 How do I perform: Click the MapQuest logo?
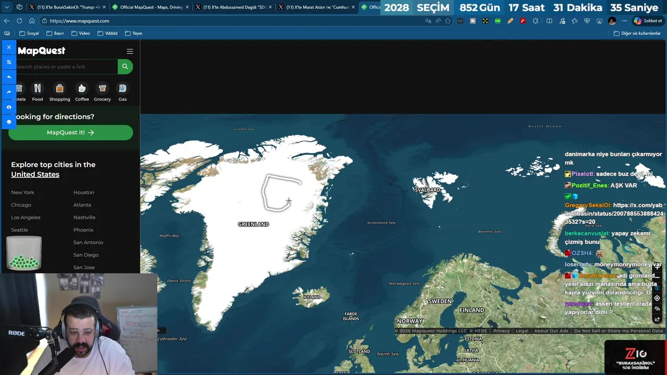click(41, 51)
